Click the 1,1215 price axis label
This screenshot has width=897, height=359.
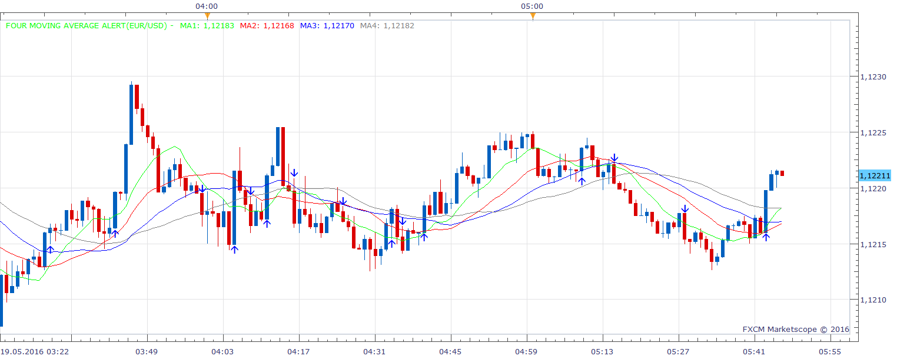(873, 245)
